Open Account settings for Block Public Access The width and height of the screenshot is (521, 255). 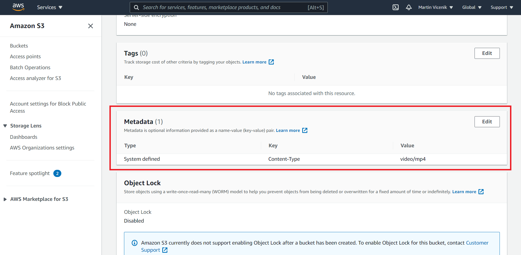tap(48, 107)
